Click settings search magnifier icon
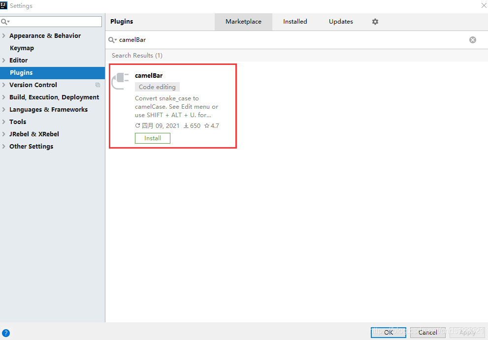 click(5, 22)
